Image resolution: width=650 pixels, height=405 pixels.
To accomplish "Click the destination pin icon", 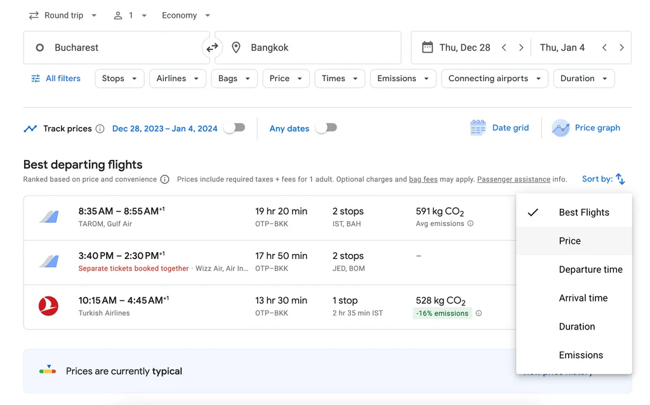I will point(236,48).
